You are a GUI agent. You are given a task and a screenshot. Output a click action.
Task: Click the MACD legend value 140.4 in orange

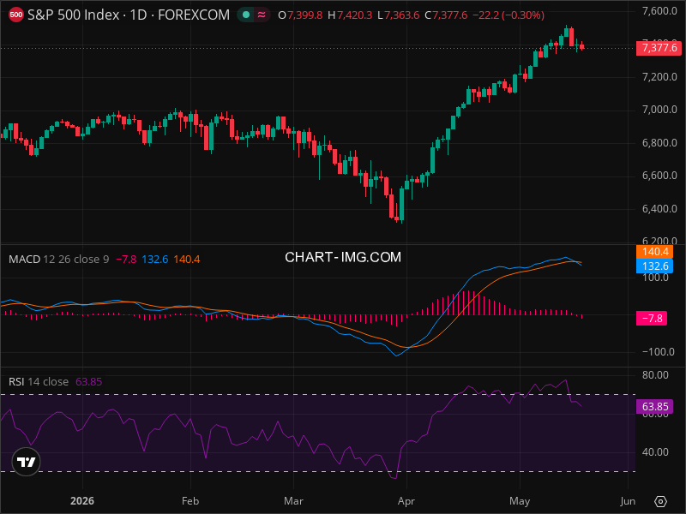tap(187, 260)
